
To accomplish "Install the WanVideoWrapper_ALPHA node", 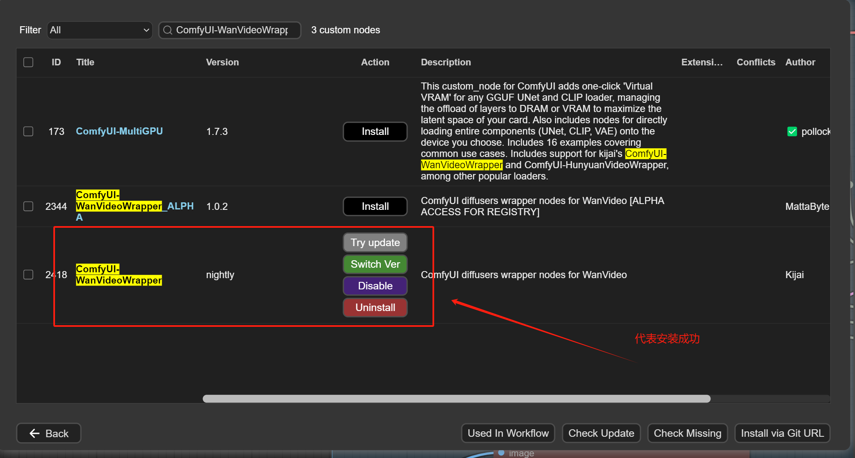I will [375, 207].
